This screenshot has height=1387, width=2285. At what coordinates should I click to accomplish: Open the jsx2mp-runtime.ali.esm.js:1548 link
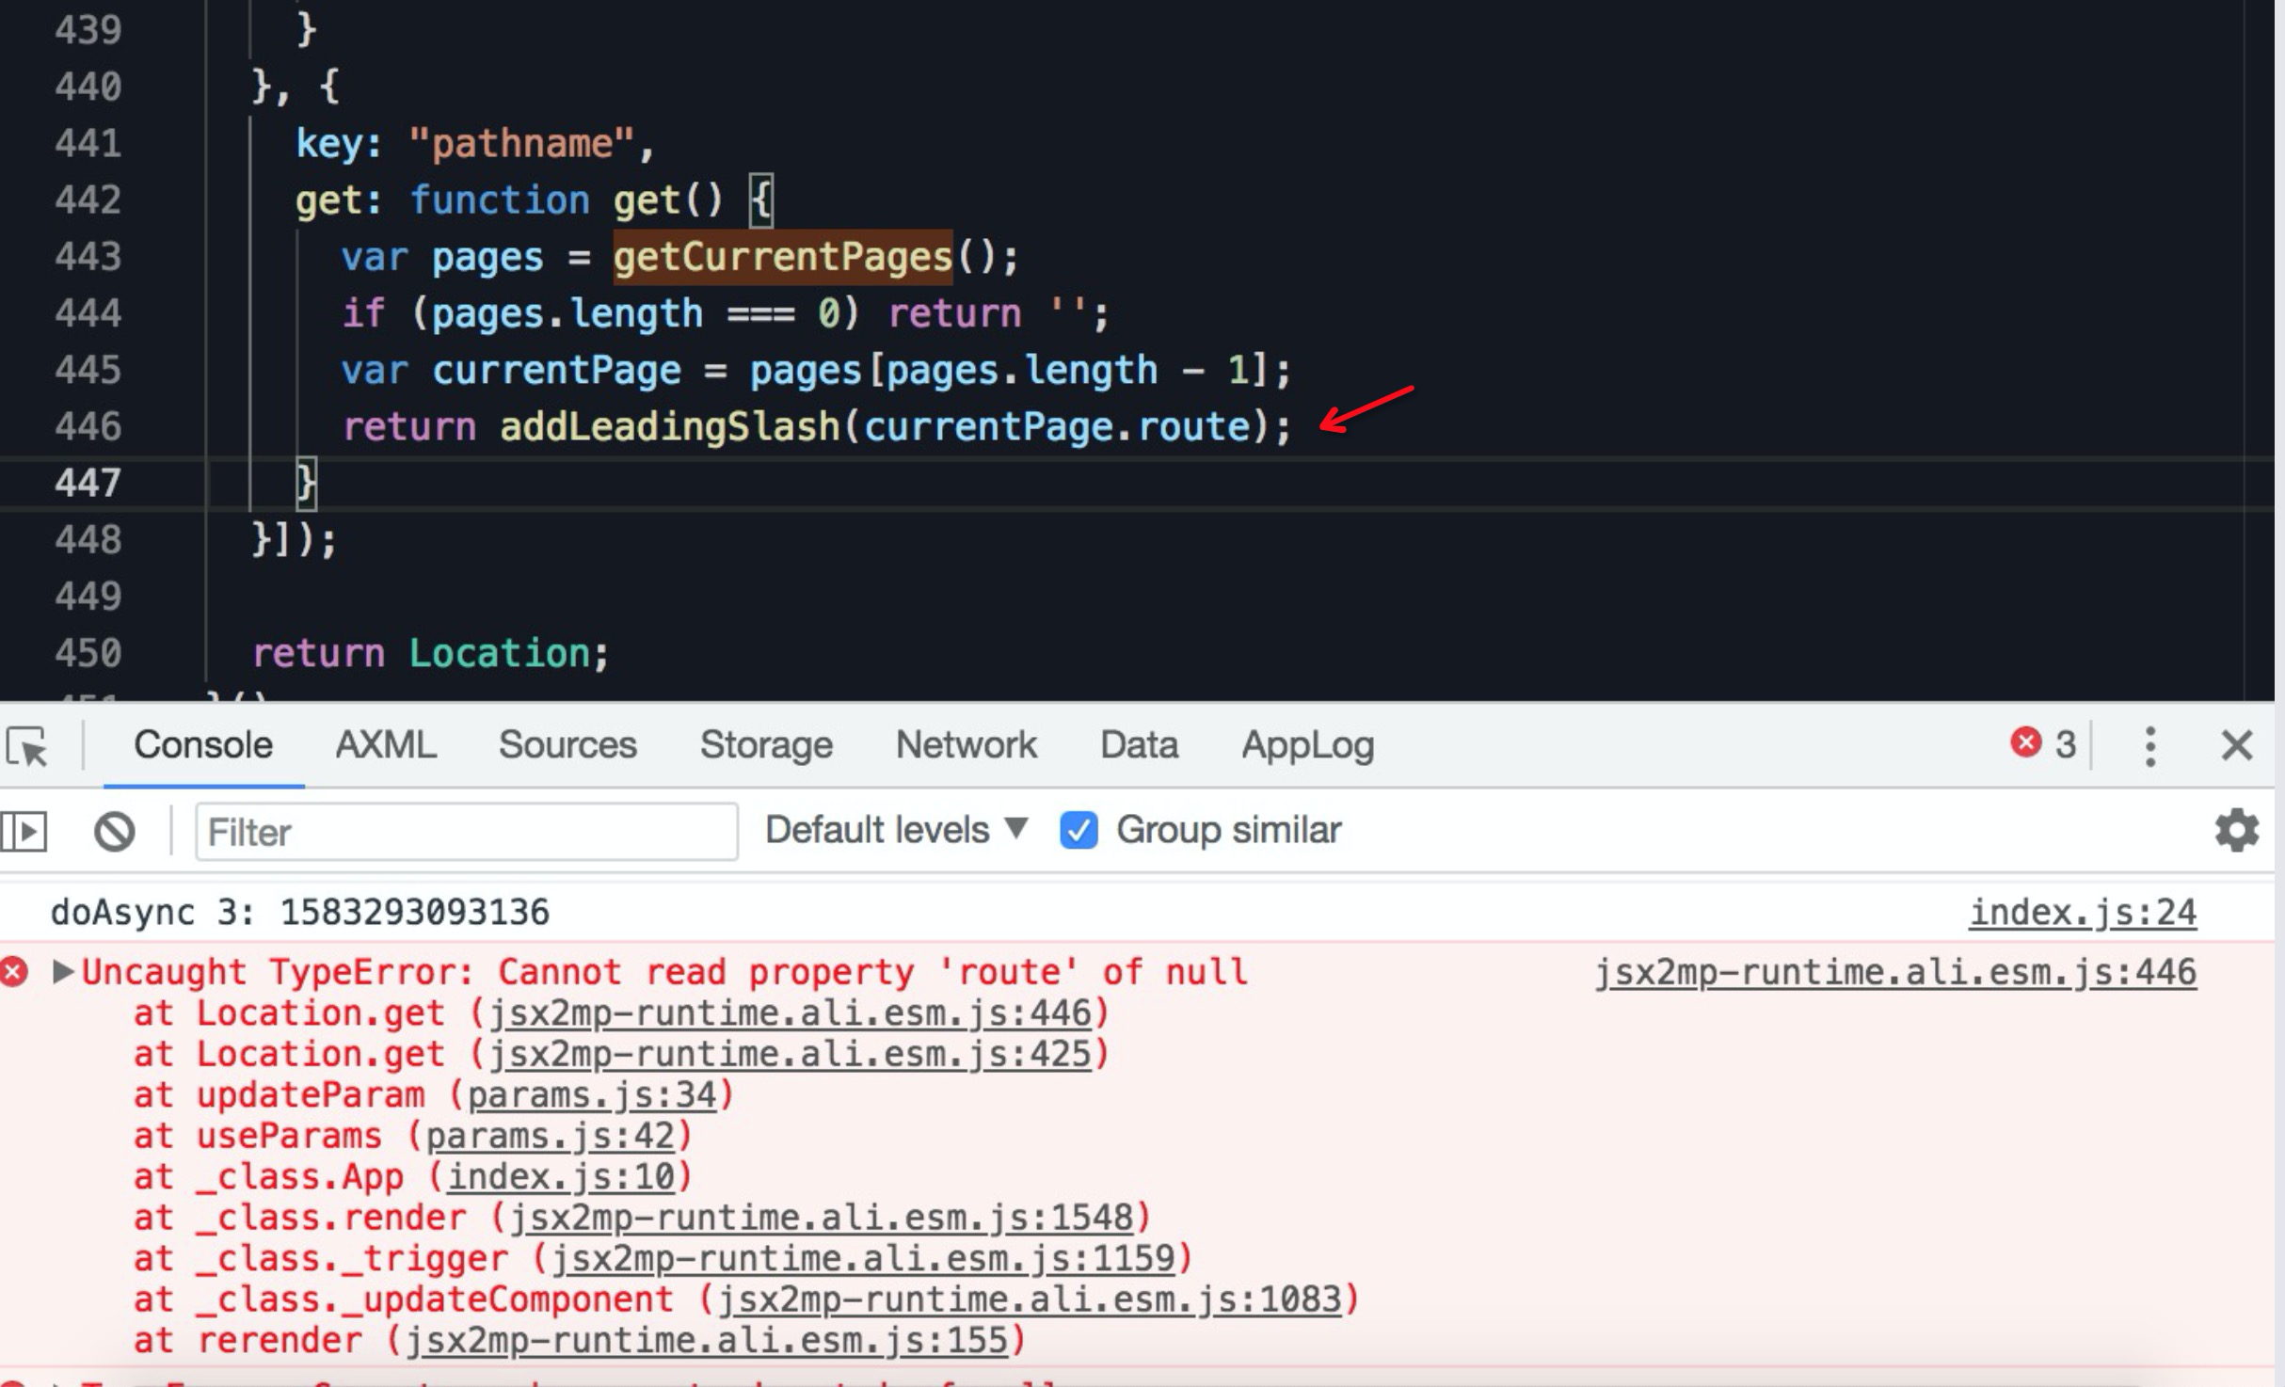821,1218
